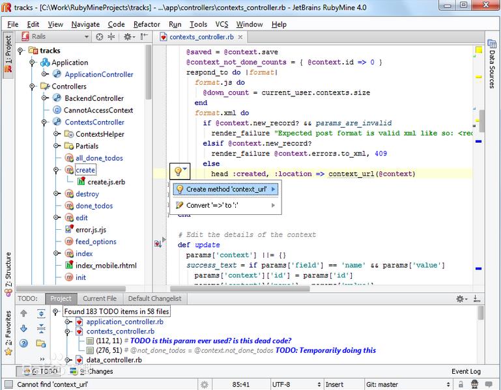Click the previous TODO up arrow
The width and height of the screenshot is (501, 390).
pos(24,314)
